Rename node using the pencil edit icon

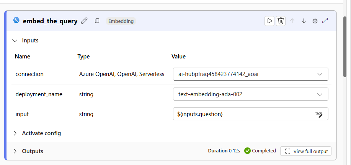(x=84, y=21)
